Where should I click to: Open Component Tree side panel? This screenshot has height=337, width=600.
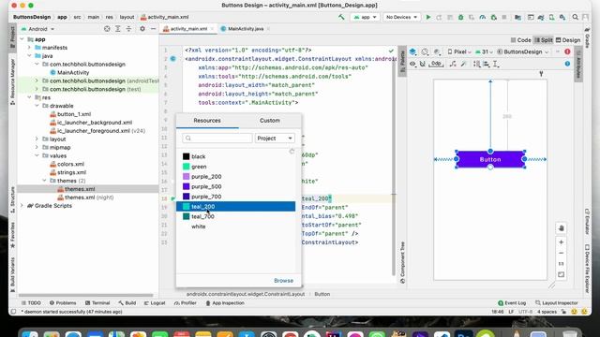pyautogui.click(x=402, y=263)
